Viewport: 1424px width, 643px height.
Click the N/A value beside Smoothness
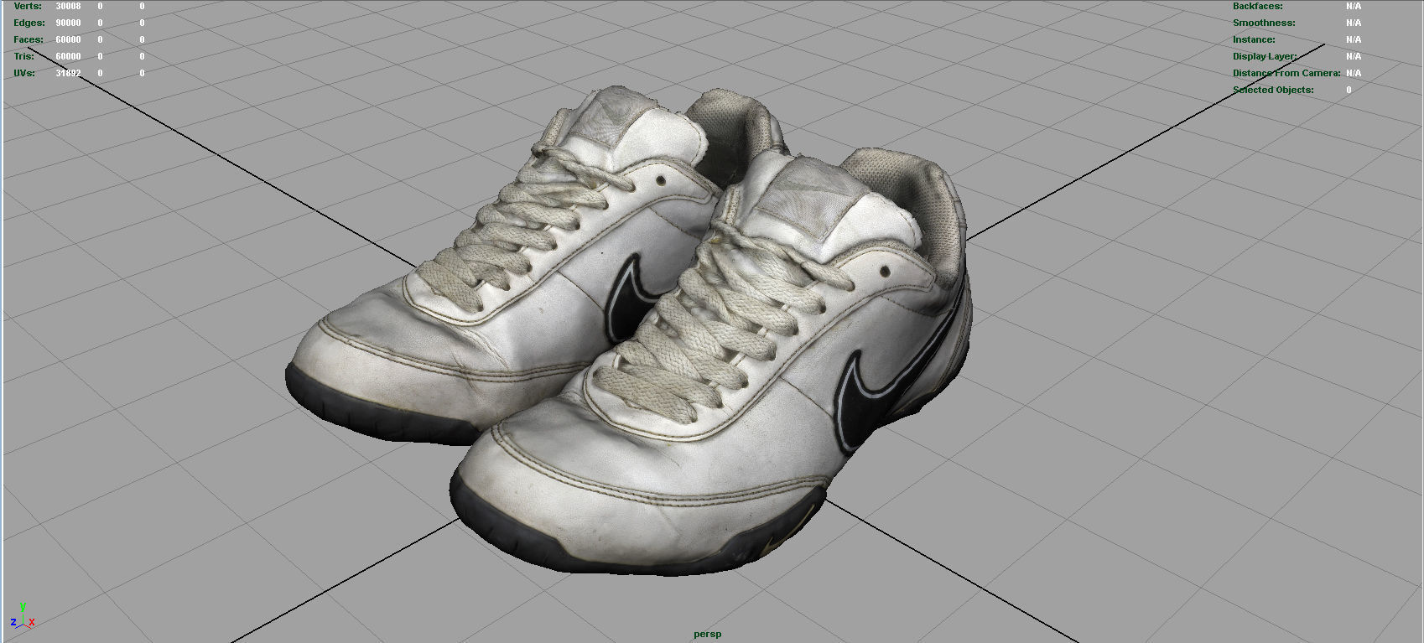click(1354, 23)
